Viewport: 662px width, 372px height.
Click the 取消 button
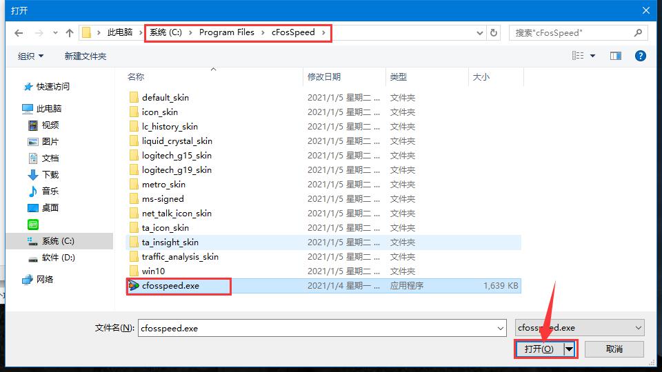(x=614, y=349)
